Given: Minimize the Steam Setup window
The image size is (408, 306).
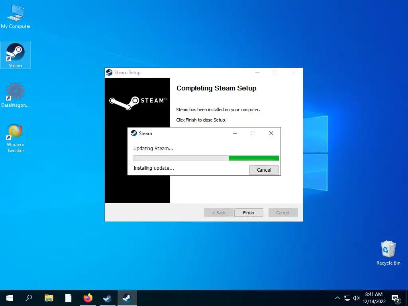Looking at the screenshot, I should (x=257, y=73).
